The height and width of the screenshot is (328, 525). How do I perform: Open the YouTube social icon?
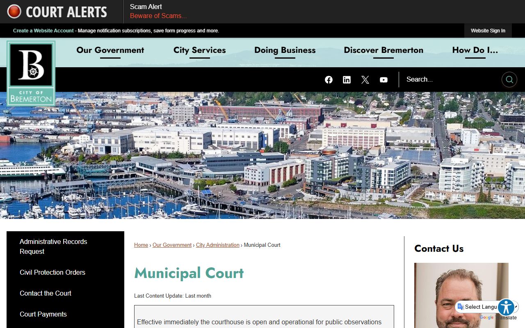[383, 80]
